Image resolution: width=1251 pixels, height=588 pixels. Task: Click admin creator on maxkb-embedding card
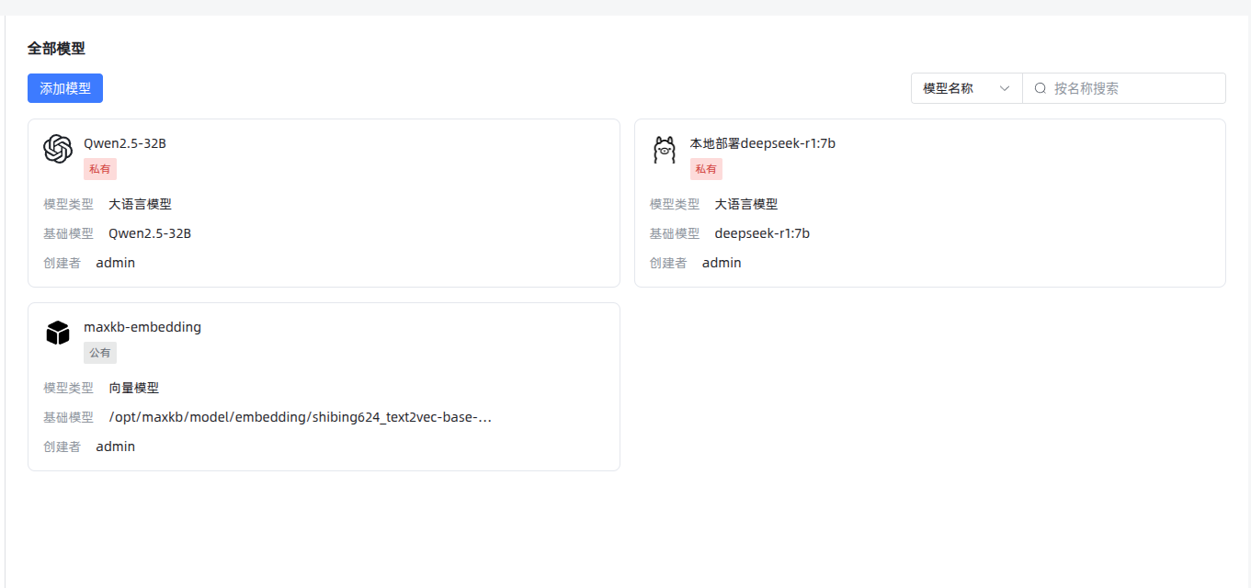[116, 447]
